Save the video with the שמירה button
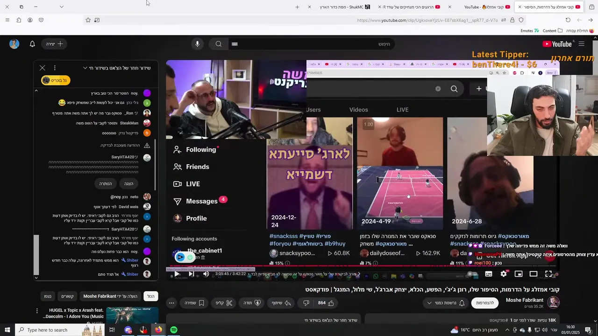The image size is (598, 336). coord(194,303)
